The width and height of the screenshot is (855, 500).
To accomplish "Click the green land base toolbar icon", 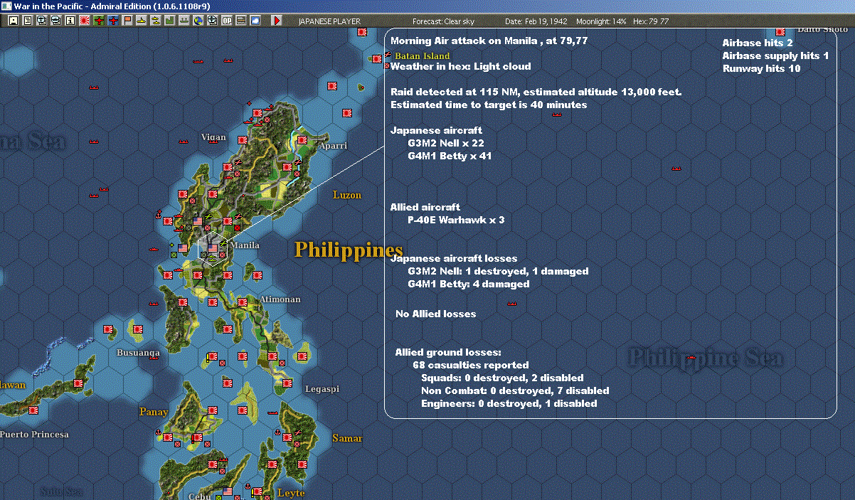I will 170,21.
